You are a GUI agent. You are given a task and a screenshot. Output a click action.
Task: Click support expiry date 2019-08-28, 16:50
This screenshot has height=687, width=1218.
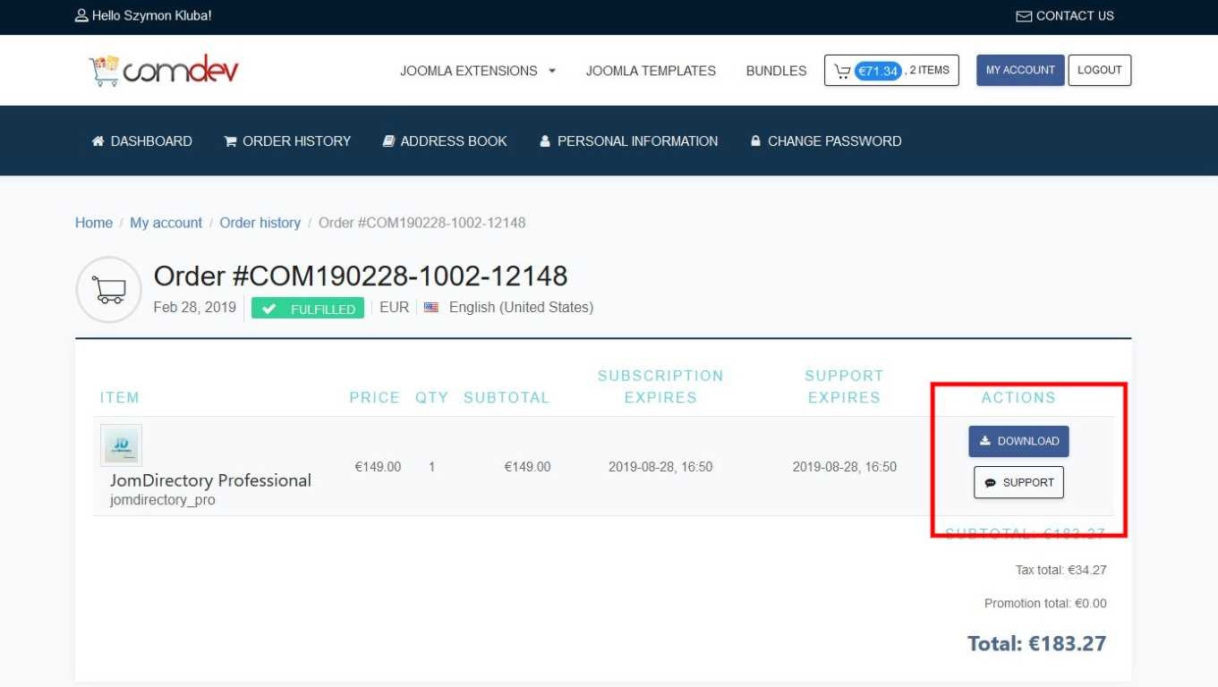click(845, 467)
